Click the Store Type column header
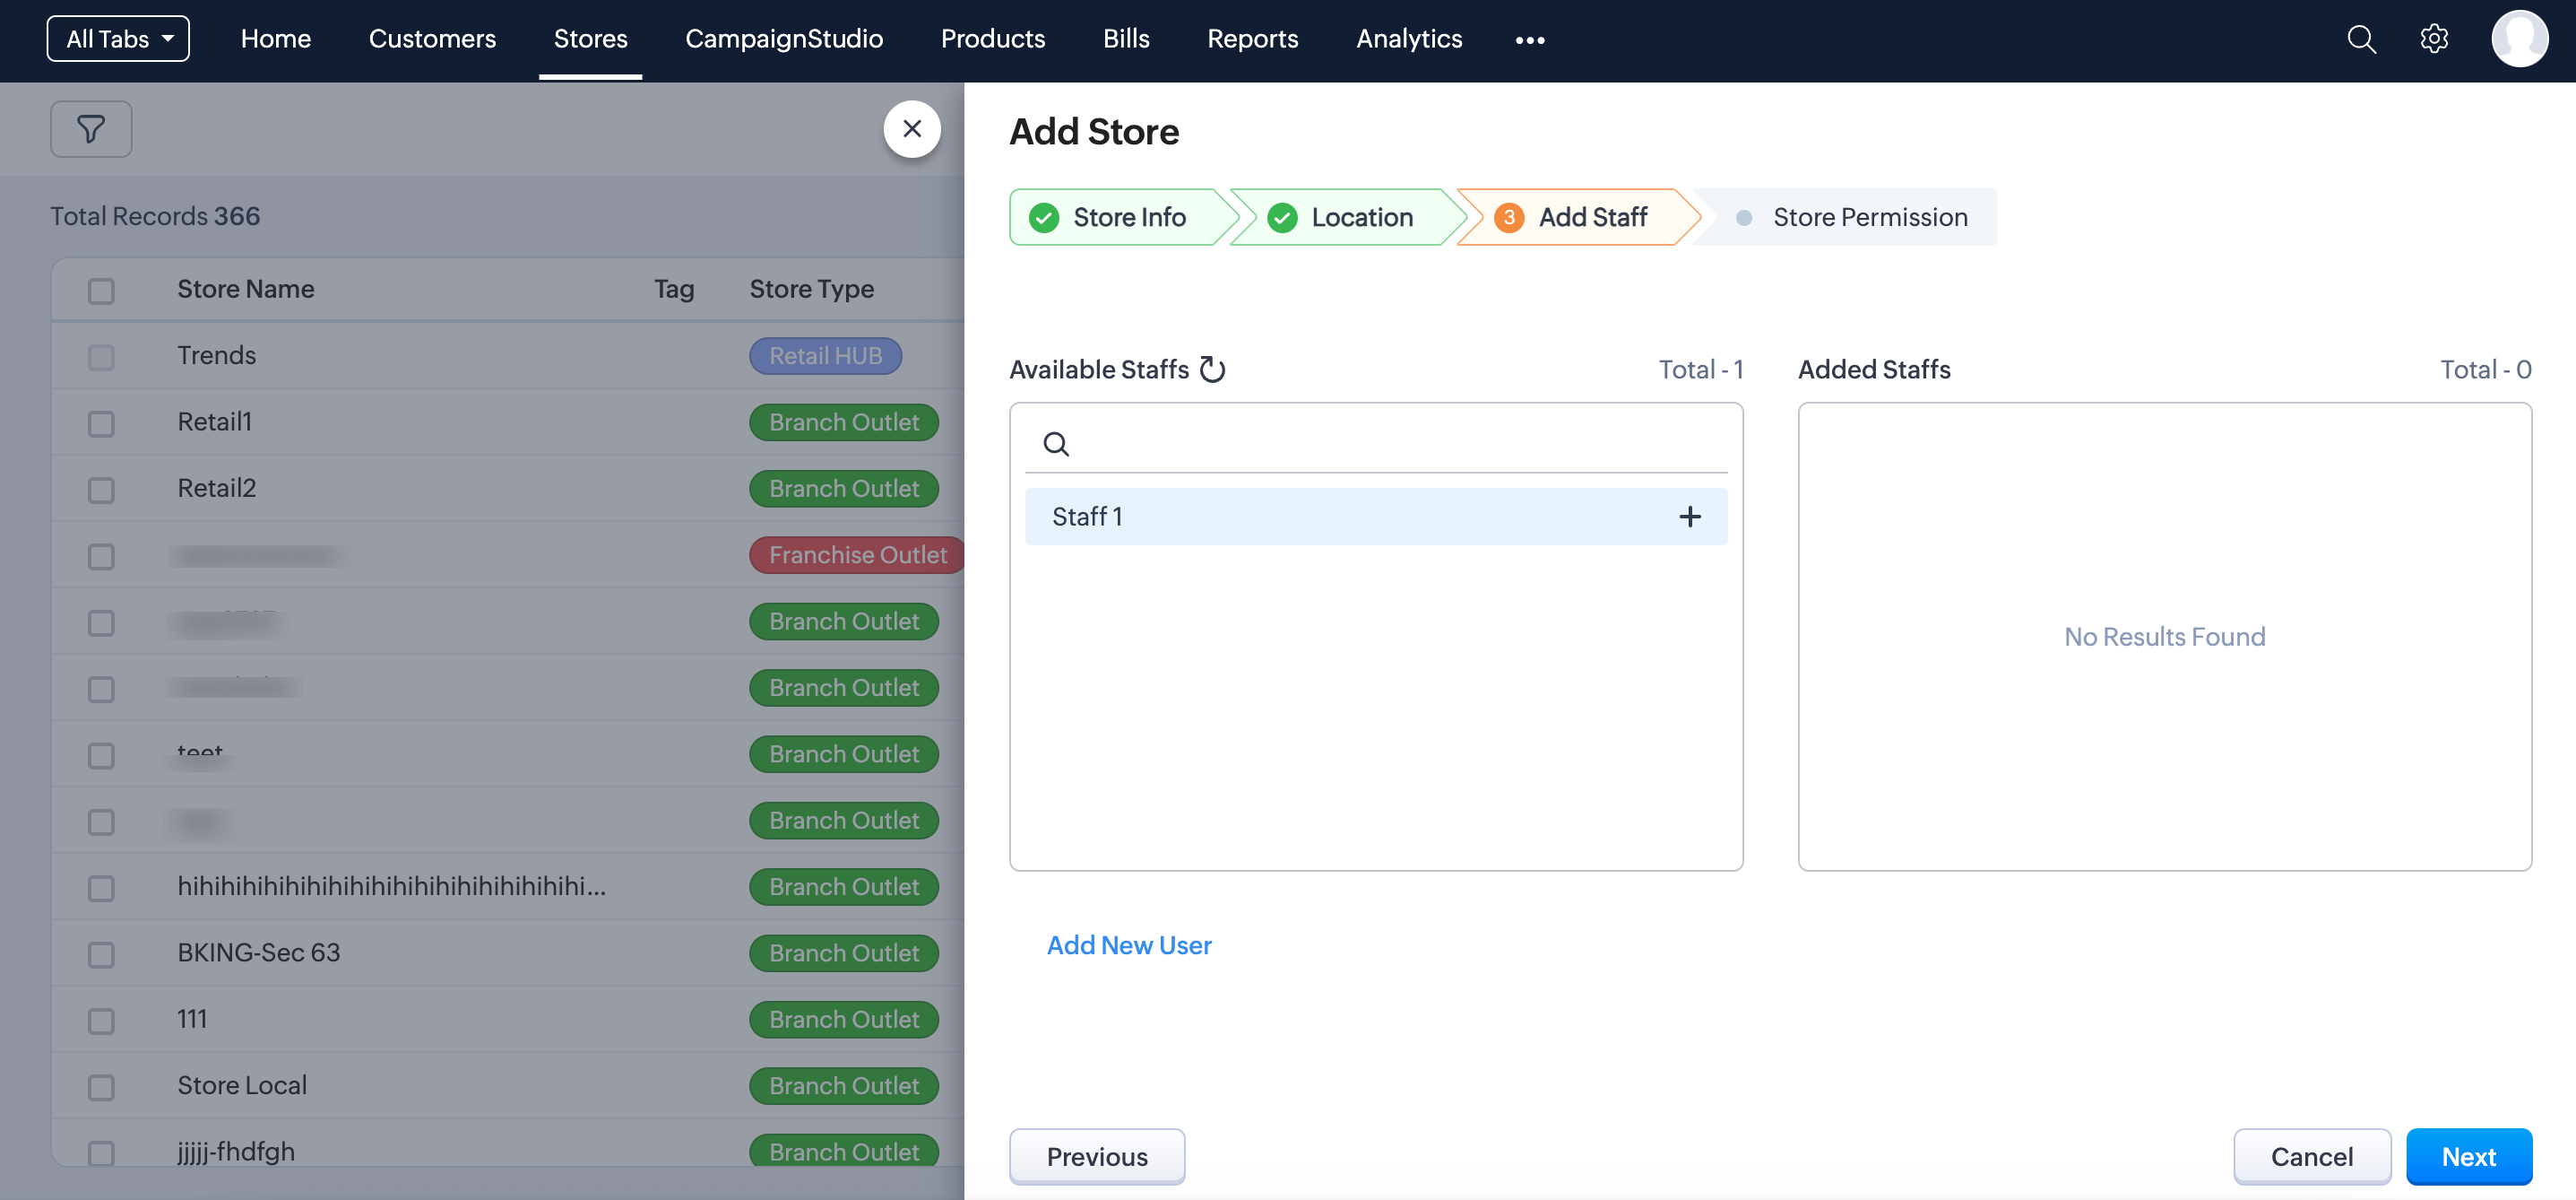Screen dimensions: 2576x1200 (812, 290)
